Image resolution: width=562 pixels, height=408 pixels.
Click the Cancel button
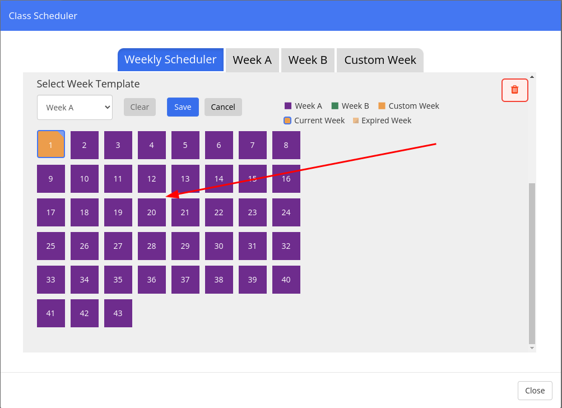click(x=223, y=107)
